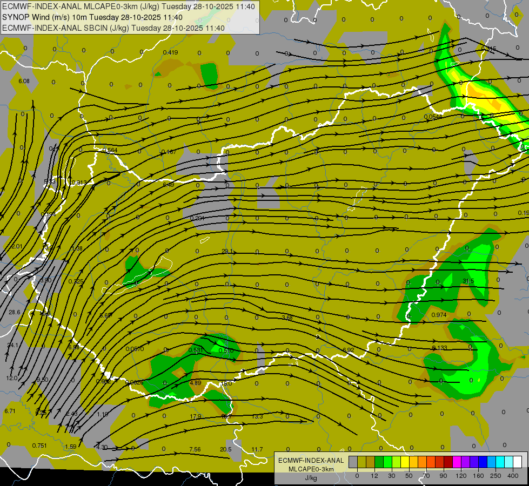Click the 3.68 grid value
The width and height of the screenshot is (529, 486).
click(287, 318)
